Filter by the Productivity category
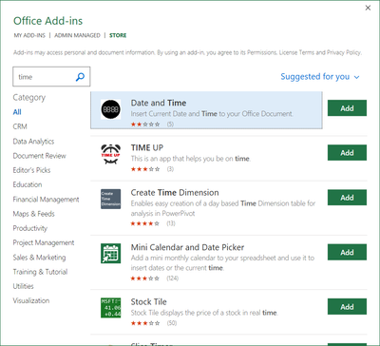This screenshot has width=380, height=346. (30, 228)
